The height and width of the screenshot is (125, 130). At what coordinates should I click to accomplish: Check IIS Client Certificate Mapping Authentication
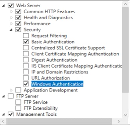pyautogui.click(x=26, y=66)
